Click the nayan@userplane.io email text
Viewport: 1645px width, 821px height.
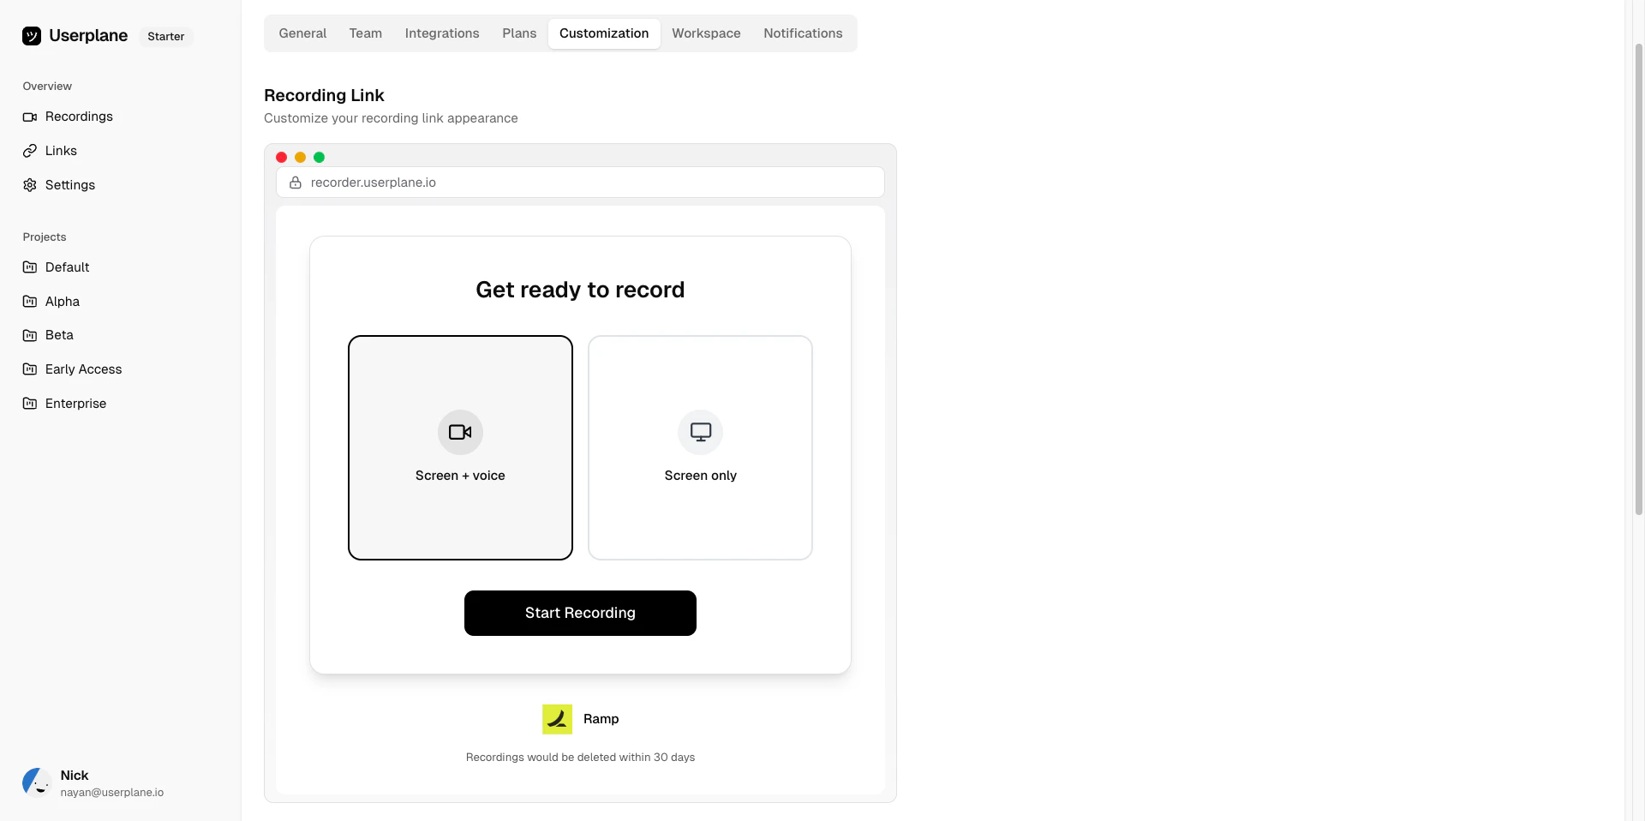[x=112, y=793]
